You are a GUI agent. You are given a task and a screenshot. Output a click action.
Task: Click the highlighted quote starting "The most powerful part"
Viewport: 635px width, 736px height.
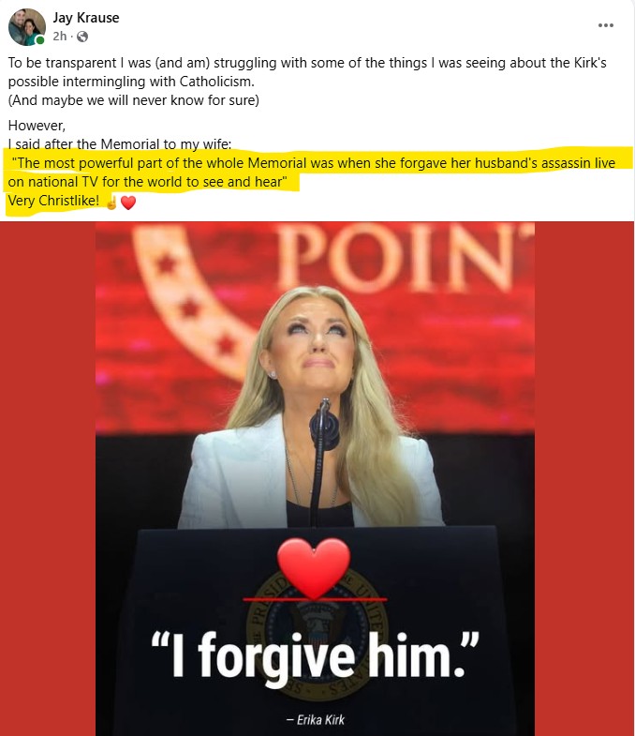pyautogui.click(x=311, y=173)
